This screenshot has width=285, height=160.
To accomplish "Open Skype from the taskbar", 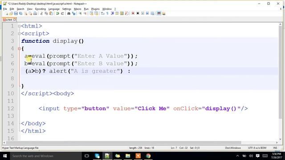I will pyautogui.click(x=97, y=156).
